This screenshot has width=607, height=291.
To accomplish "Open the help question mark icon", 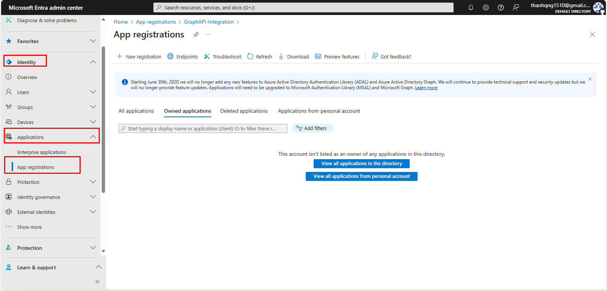I will pos(501,7).
